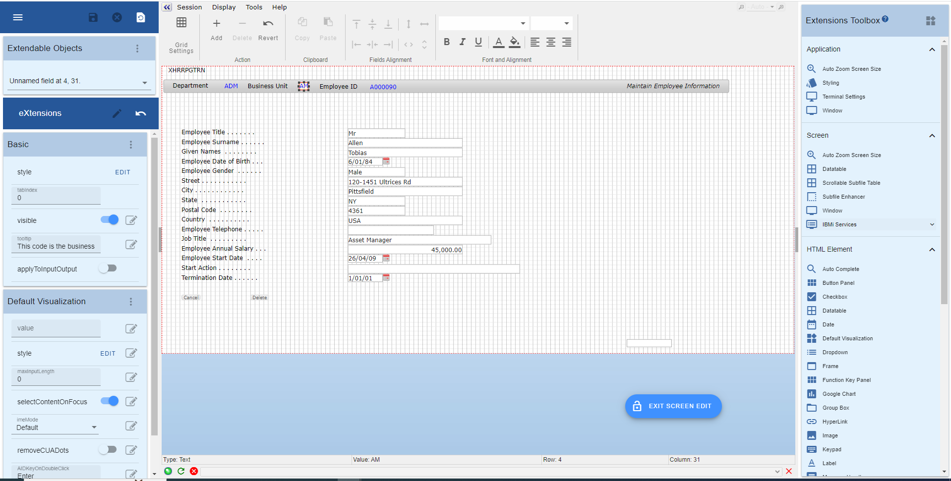This screenshot has width=951, height=481.
Task: Click the Bold formatting icon
Action: tap(447, 42)
